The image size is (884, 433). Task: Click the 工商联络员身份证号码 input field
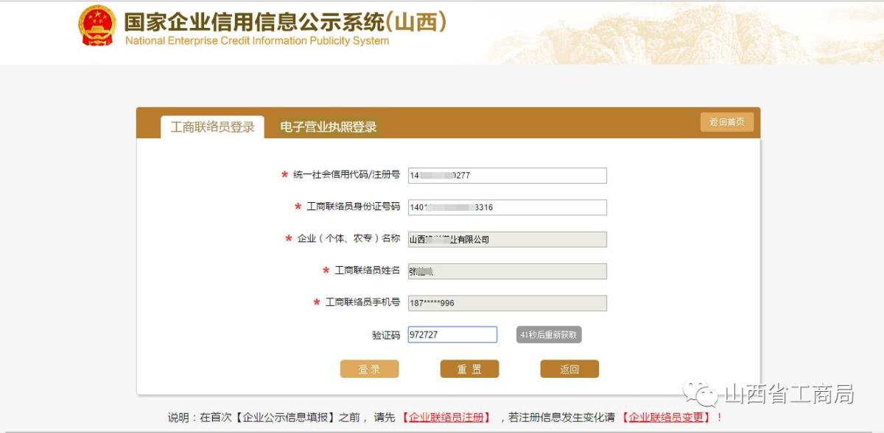click(507, 207)
